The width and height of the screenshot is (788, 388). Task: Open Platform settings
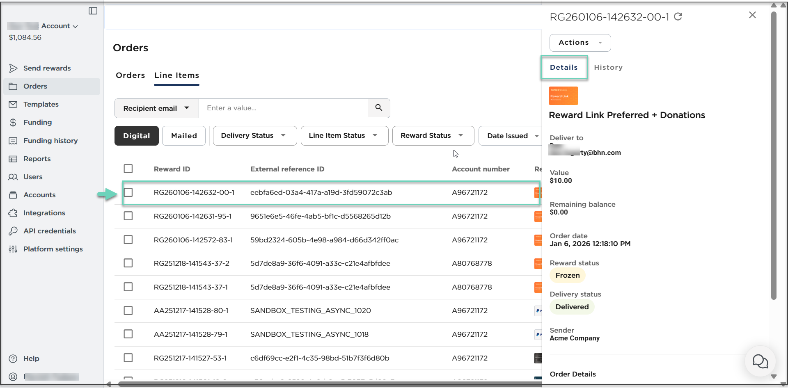tap(53, 249)
